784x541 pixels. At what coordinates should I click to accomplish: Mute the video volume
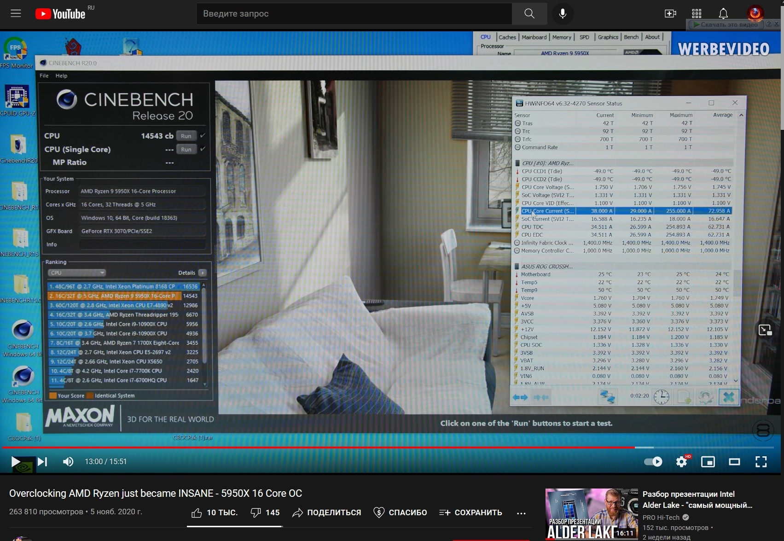[68, 462]
